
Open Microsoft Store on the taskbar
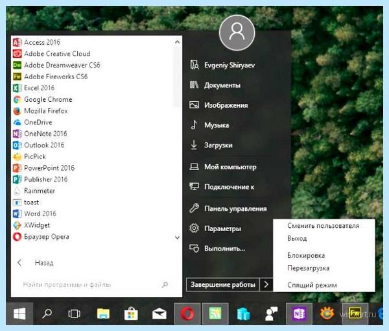131,313
